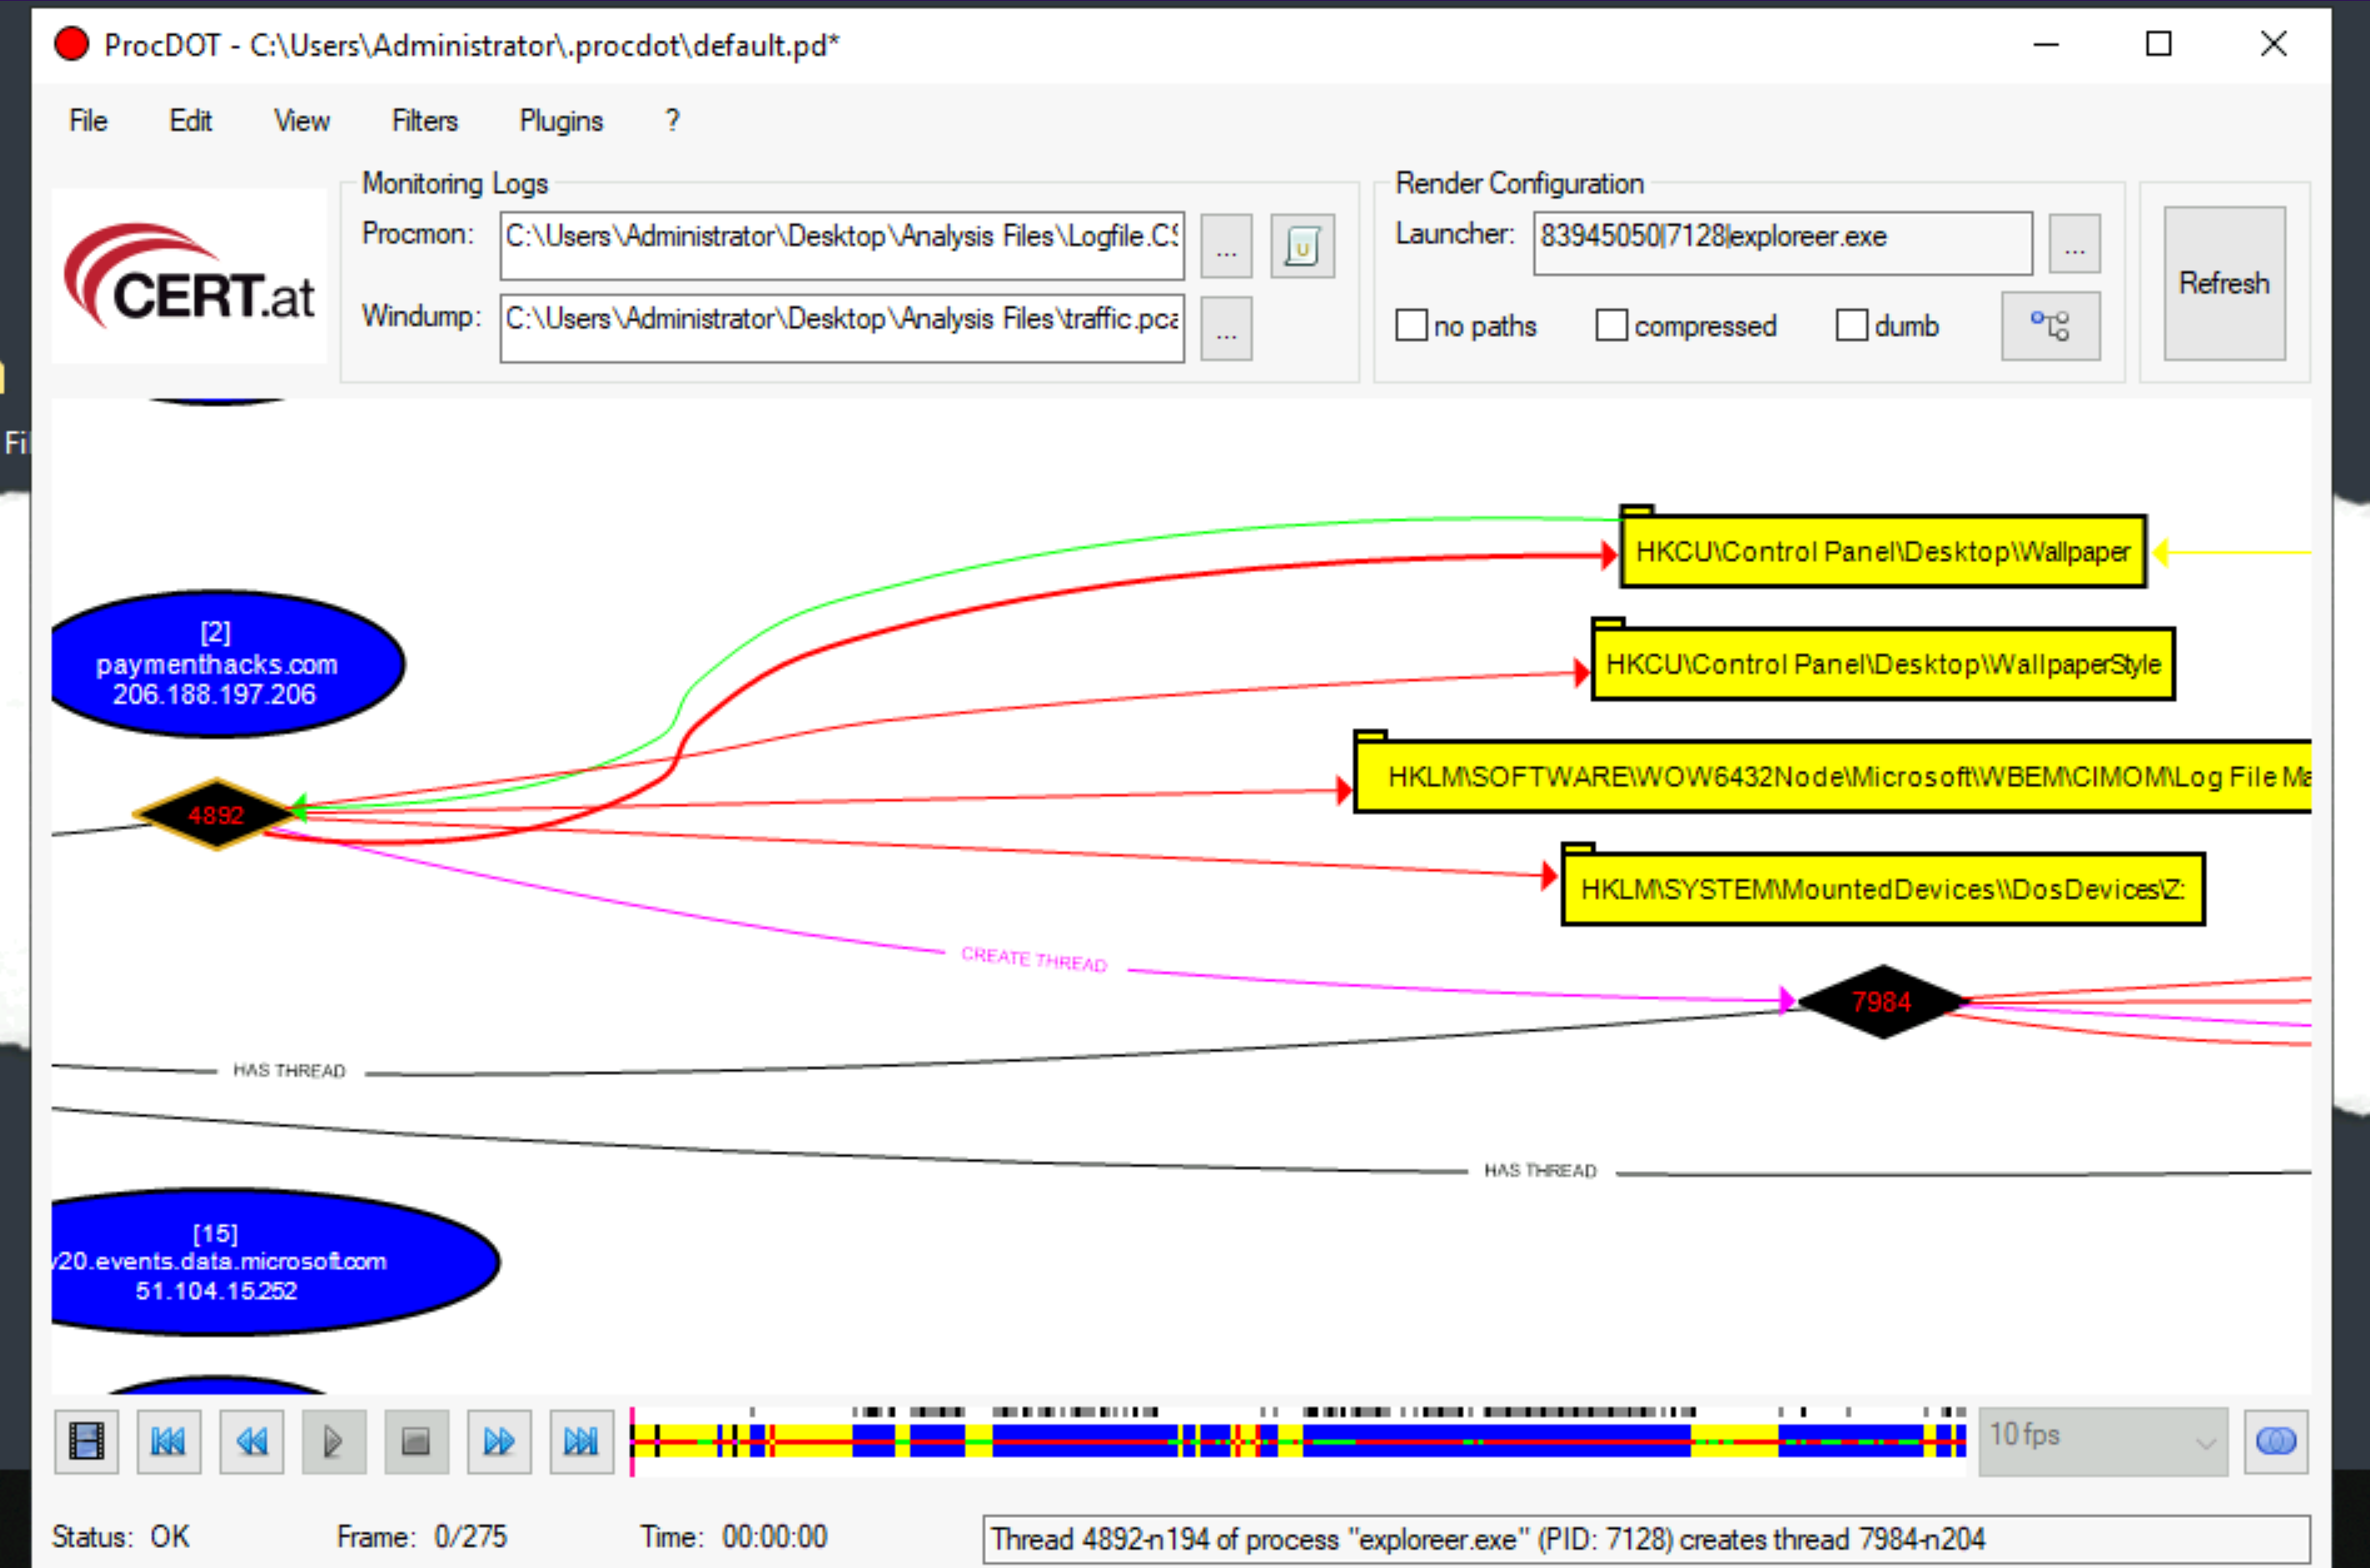2370x1568 pixels.
Task: Jump to last frame in playback
Action: pos(581,1441)
